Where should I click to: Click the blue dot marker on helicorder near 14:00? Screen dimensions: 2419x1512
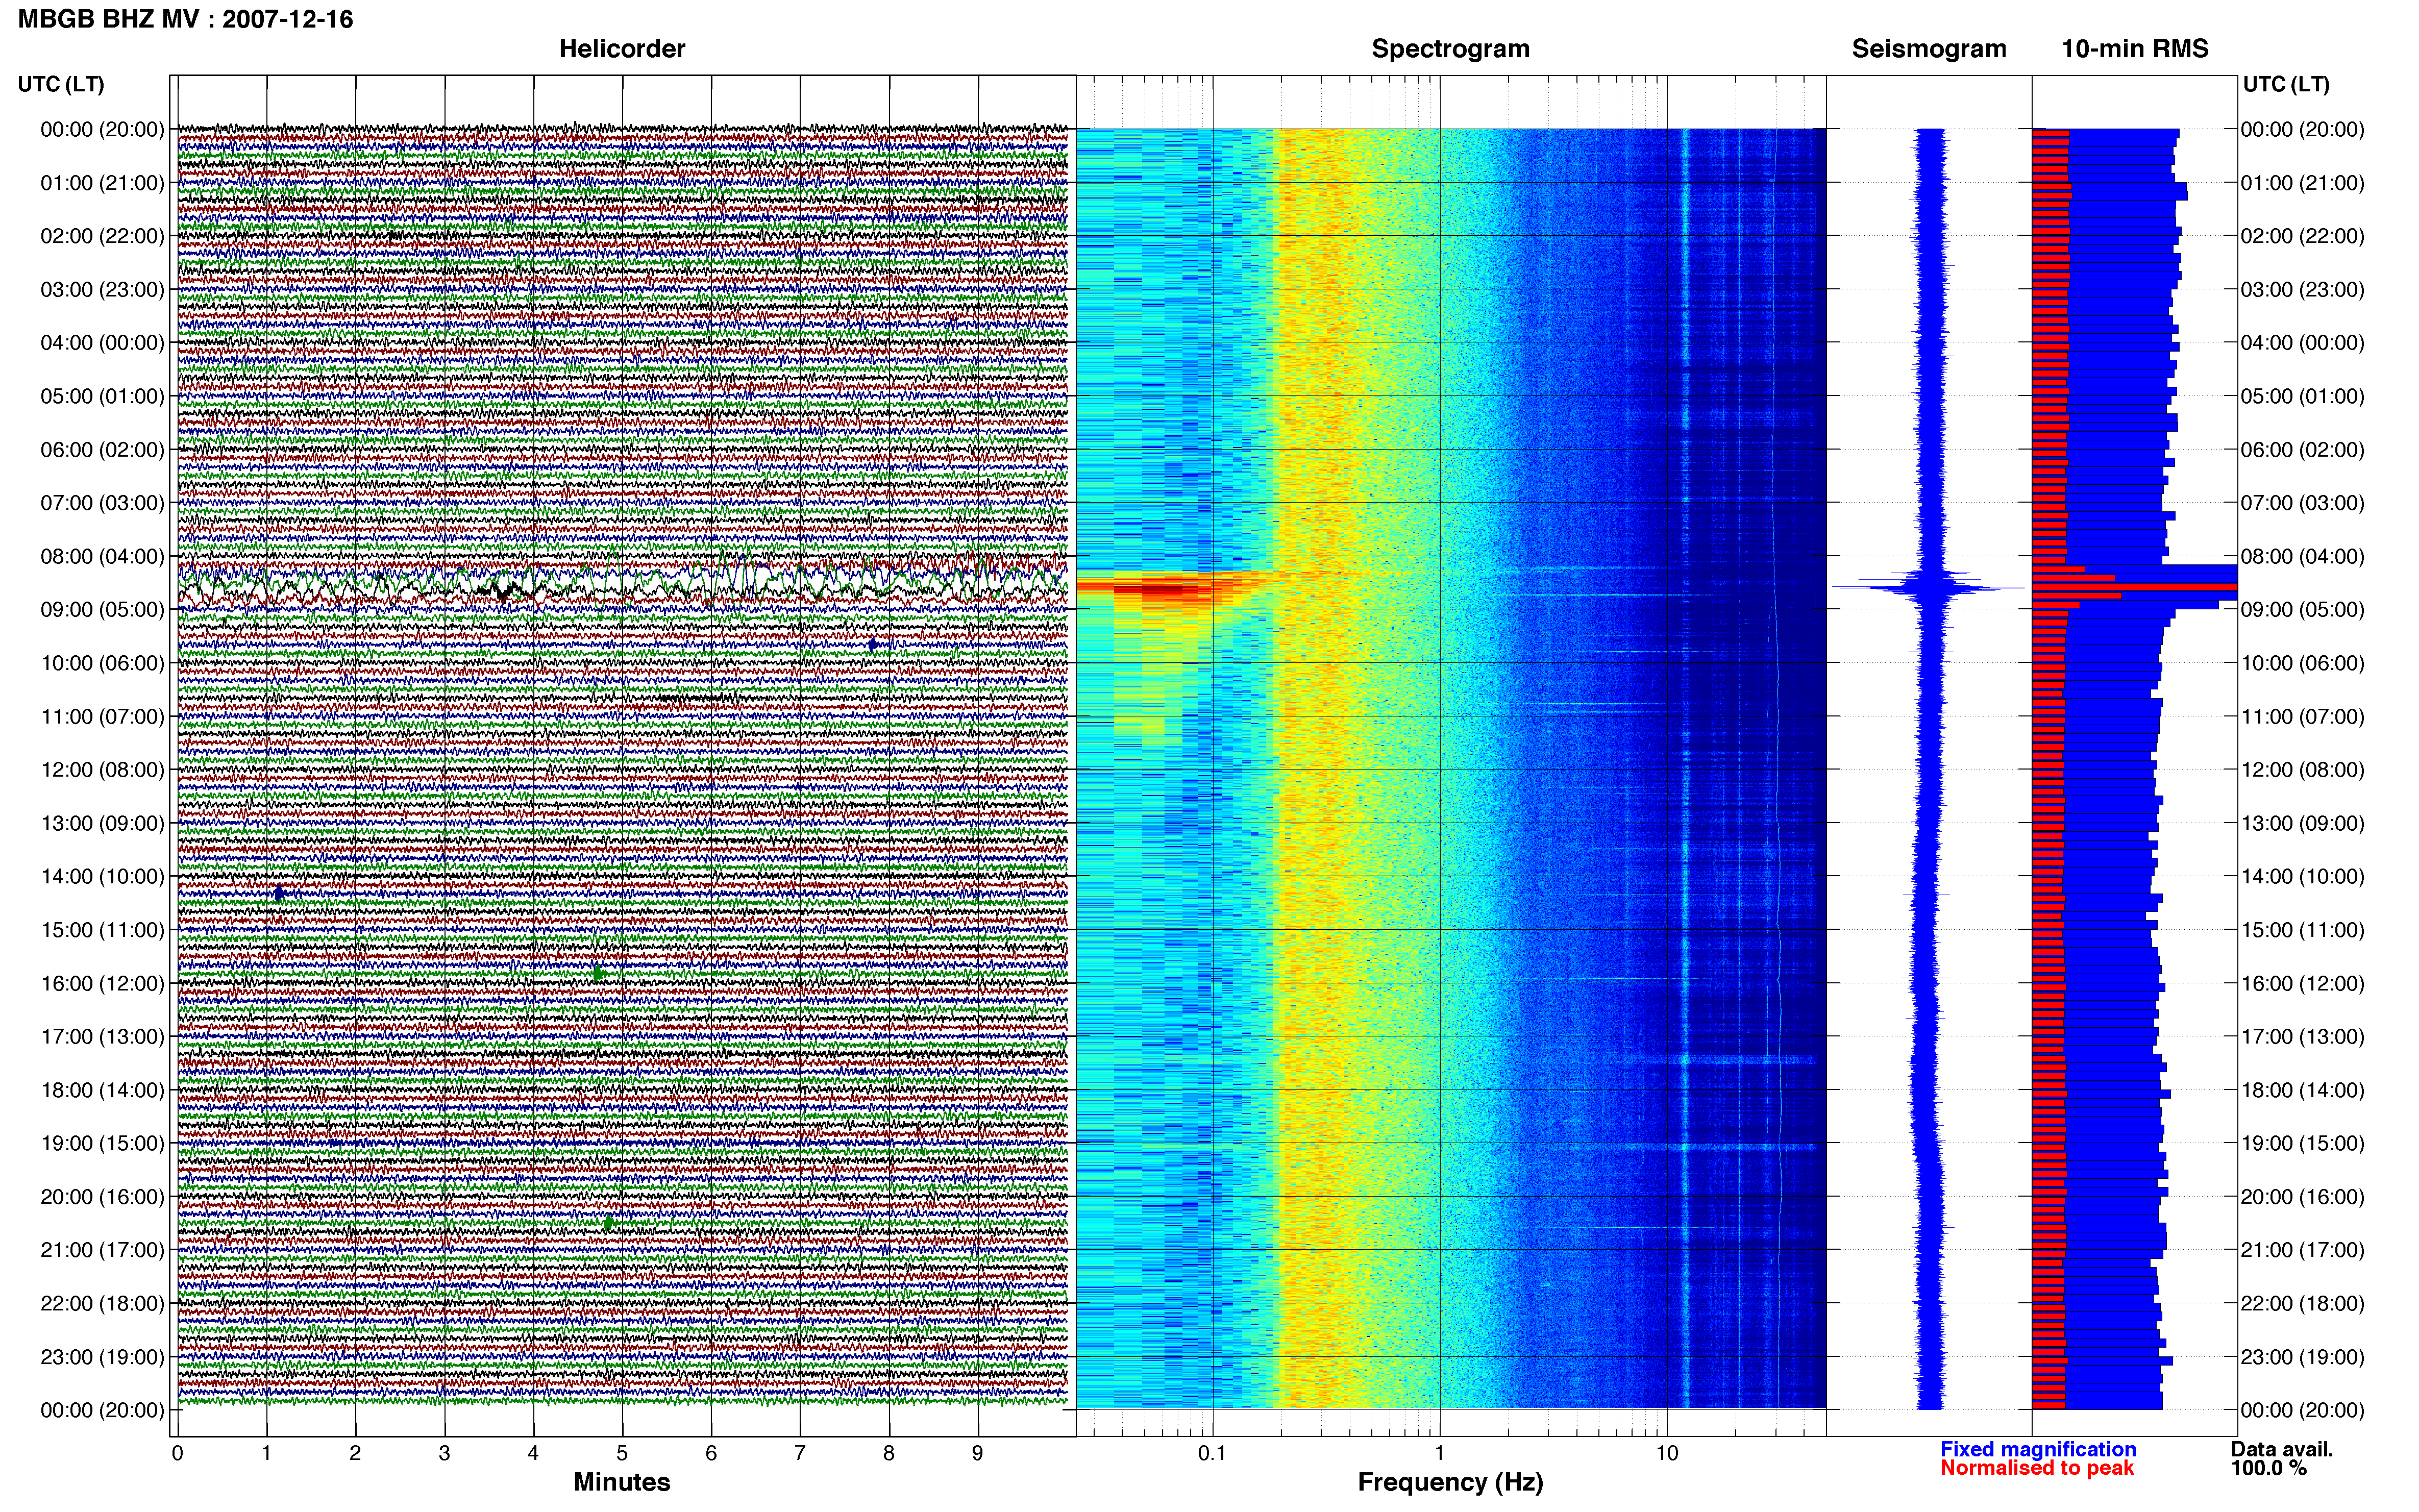pyautogui.click(x=279, y=893)
